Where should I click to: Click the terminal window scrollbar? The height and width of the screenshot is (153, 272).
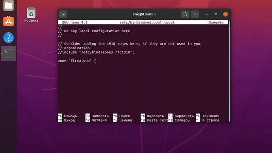(x=229, y=71)
